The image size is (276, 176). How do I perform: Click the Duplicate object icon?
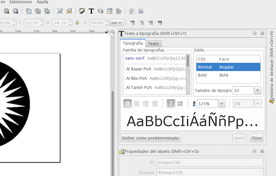[29, 11]
